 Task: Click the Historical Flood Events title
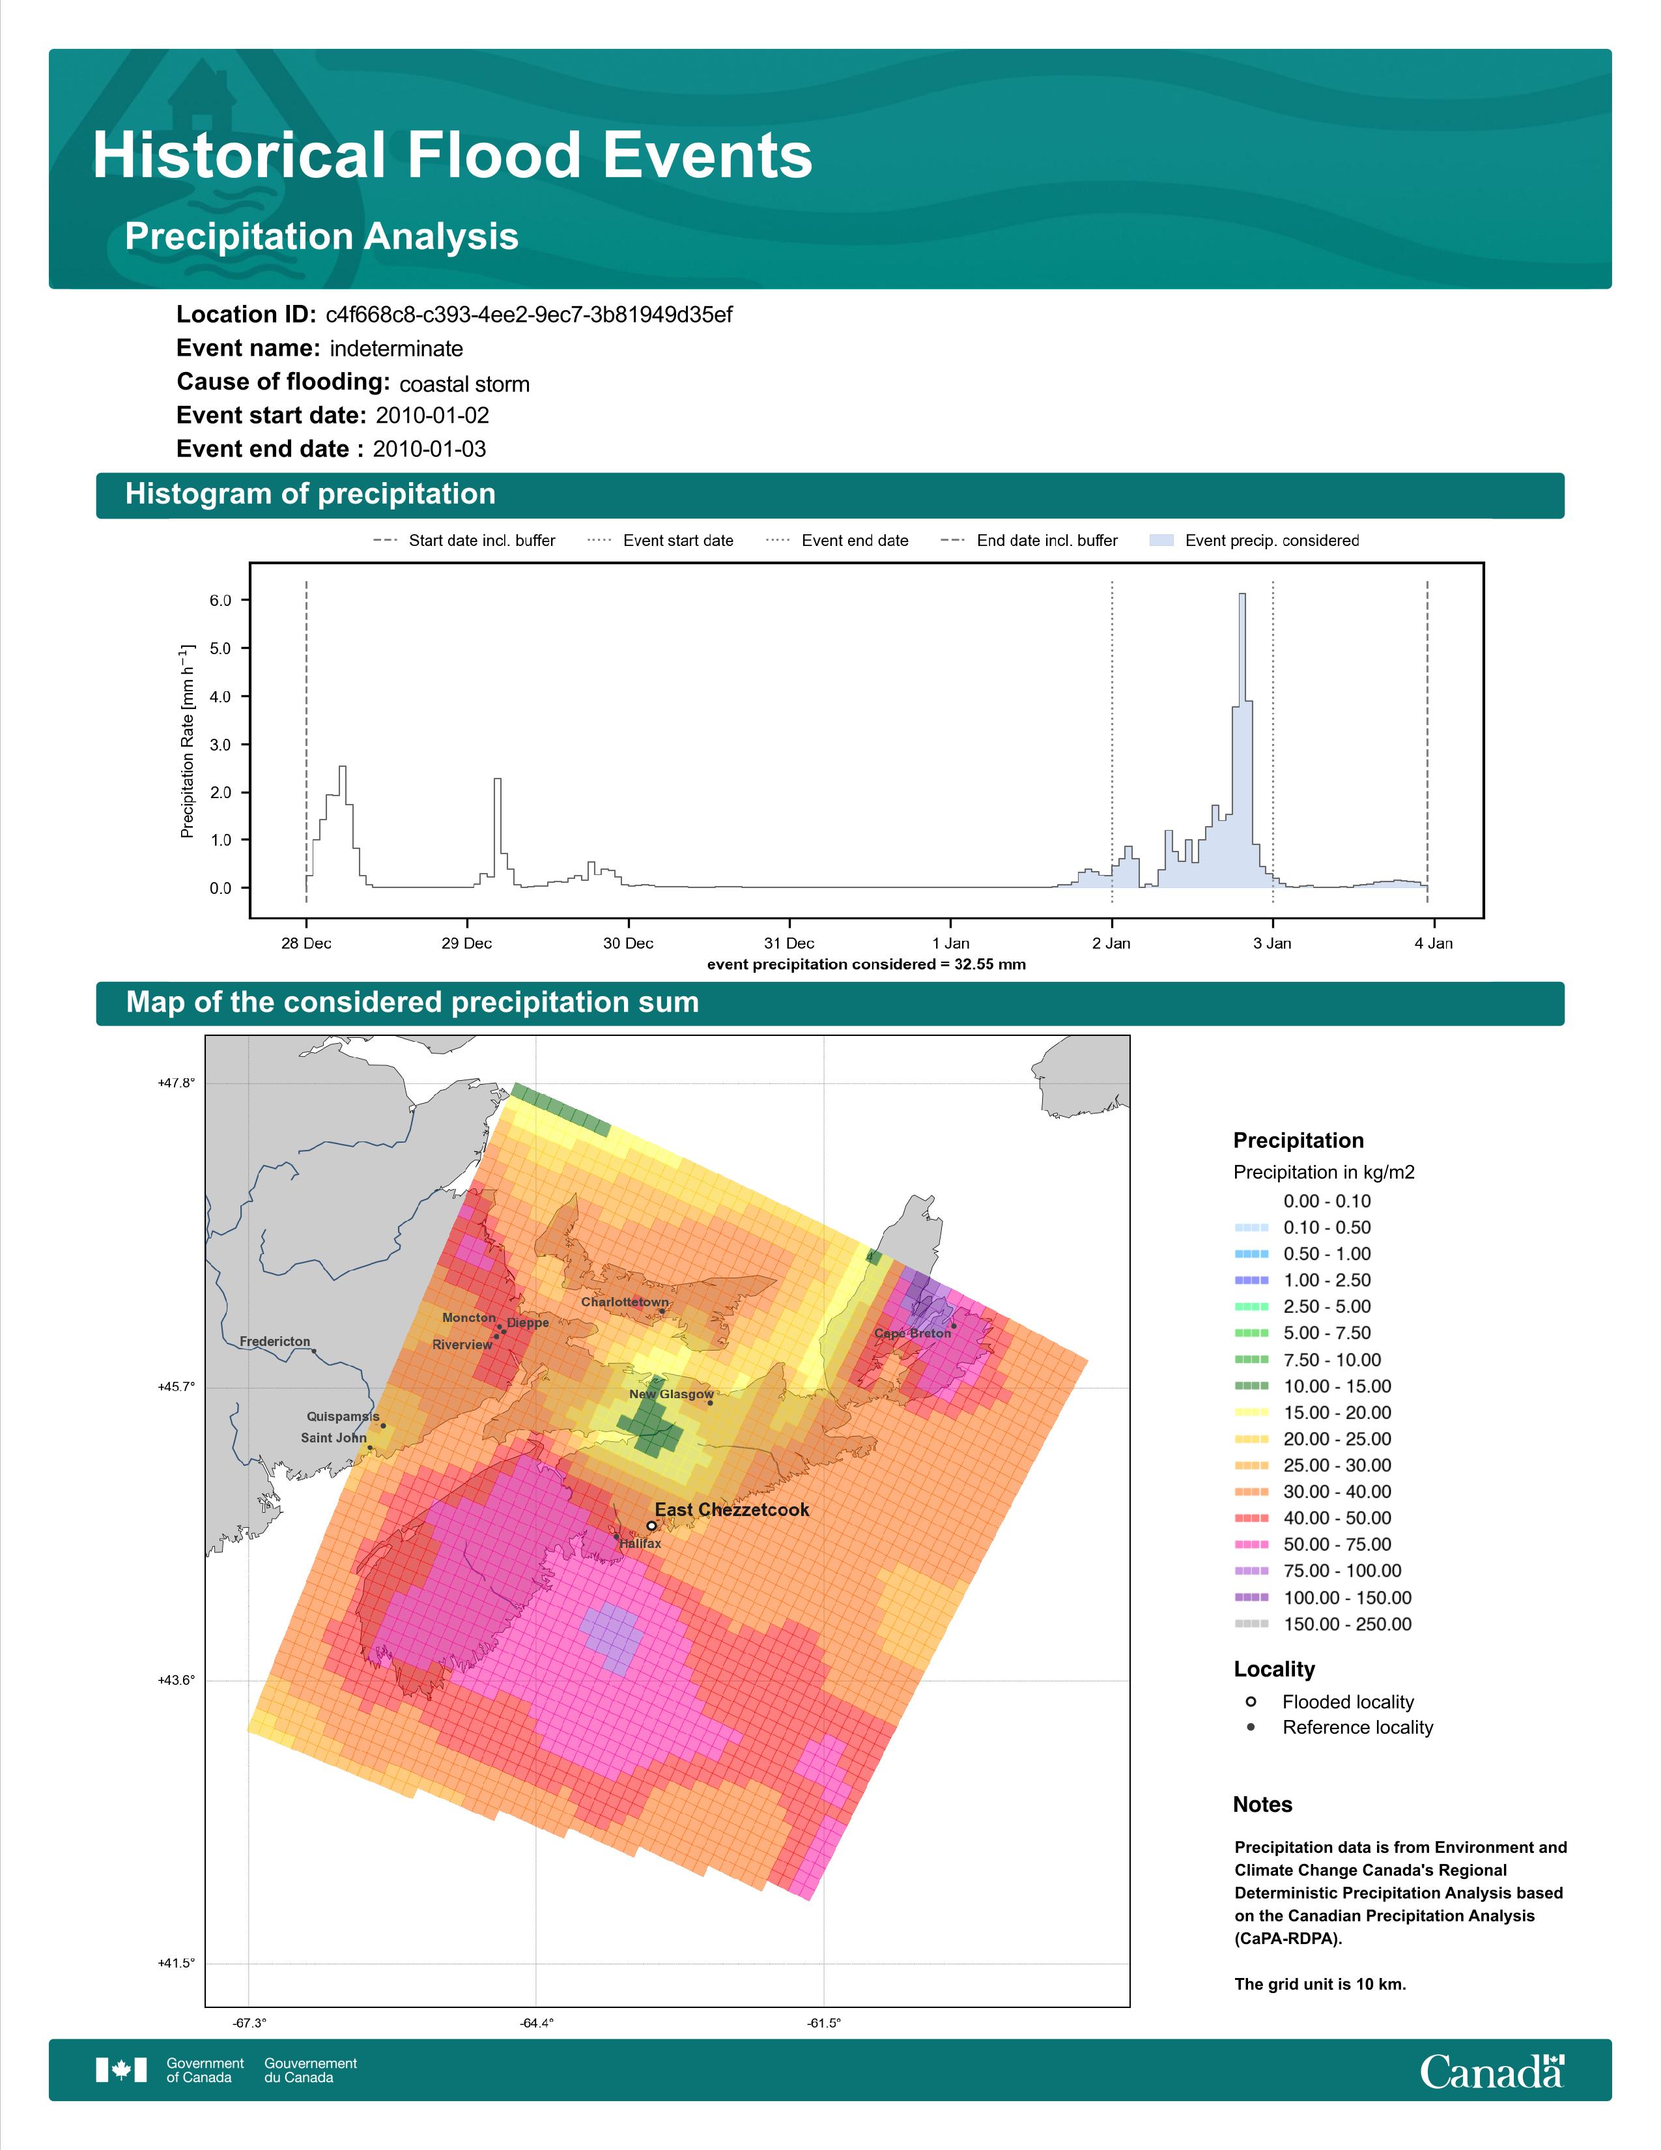(x=453, y=156)
